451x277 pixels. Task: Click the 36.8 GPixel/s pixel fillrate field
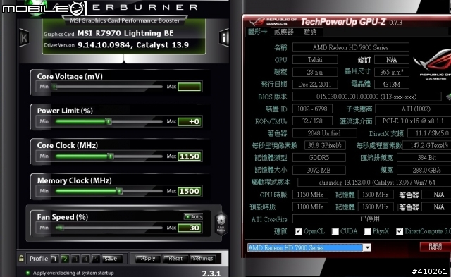pyautogui.click(x=325, y=145)
